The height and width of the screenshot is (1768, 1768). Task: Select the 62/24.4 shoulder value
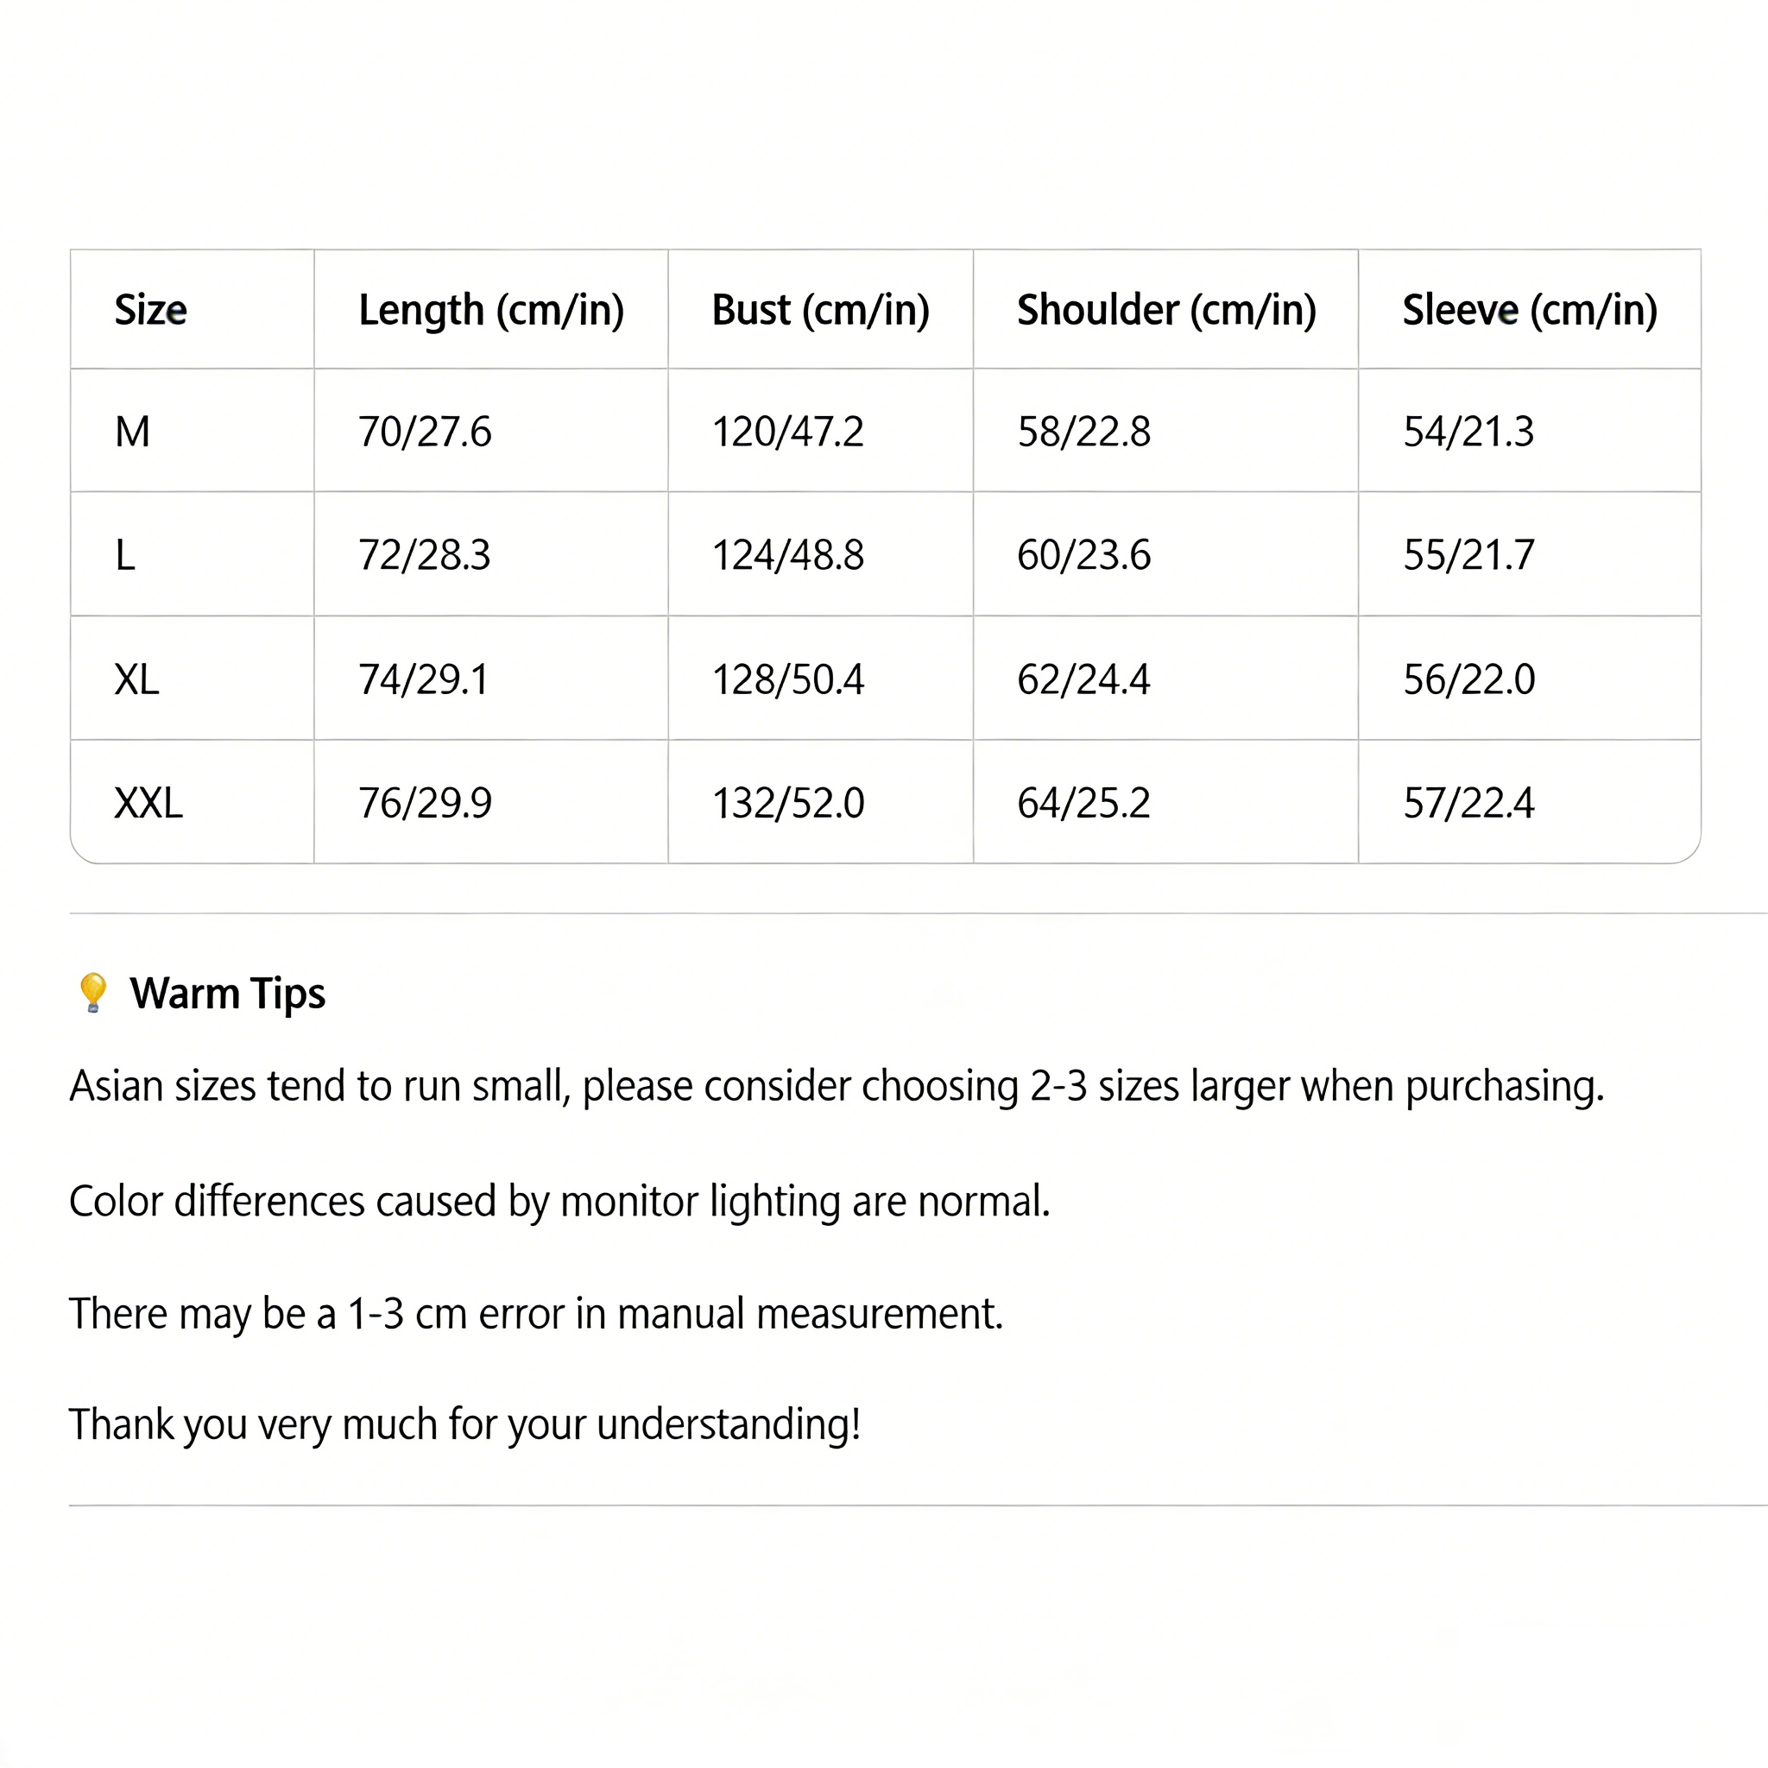1083,679
